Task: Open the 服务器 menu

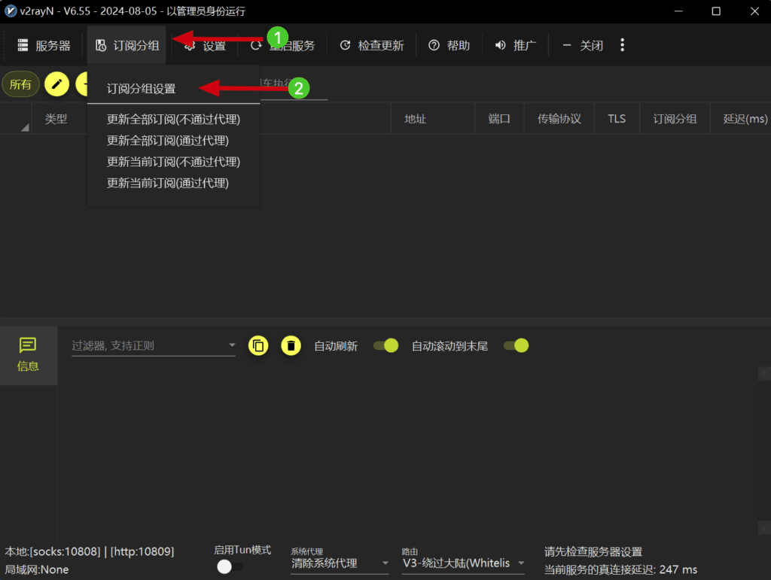Action: (44, 46)
